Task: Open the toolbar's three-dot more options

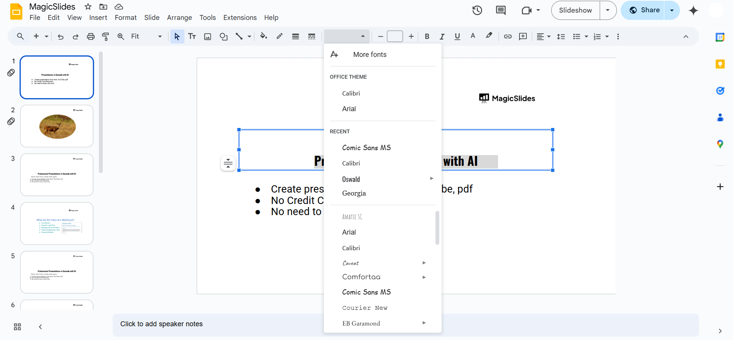Action: 618,36
